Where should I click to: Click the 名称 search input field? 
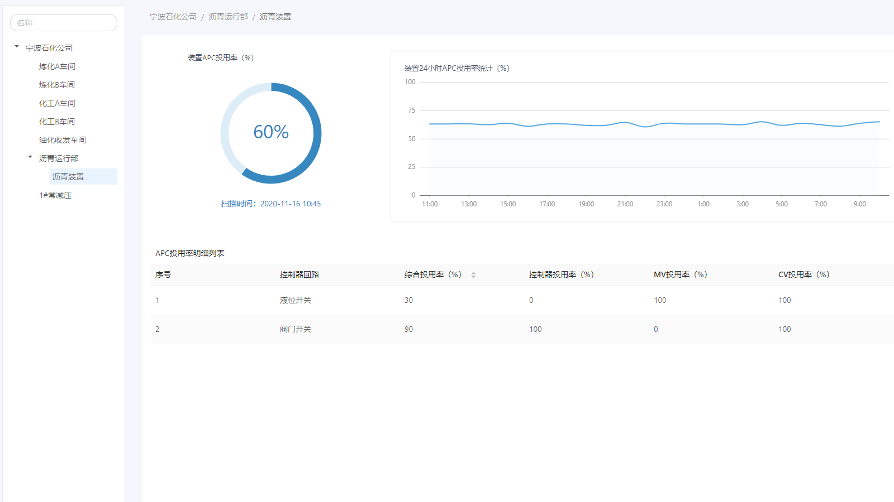pos(64,23)
